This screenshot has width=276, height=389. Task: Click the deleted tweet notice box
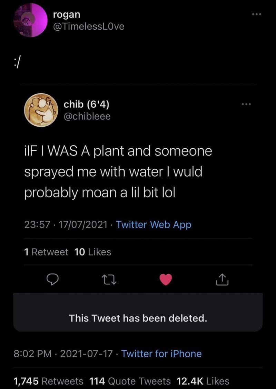[x=138, y=318]
